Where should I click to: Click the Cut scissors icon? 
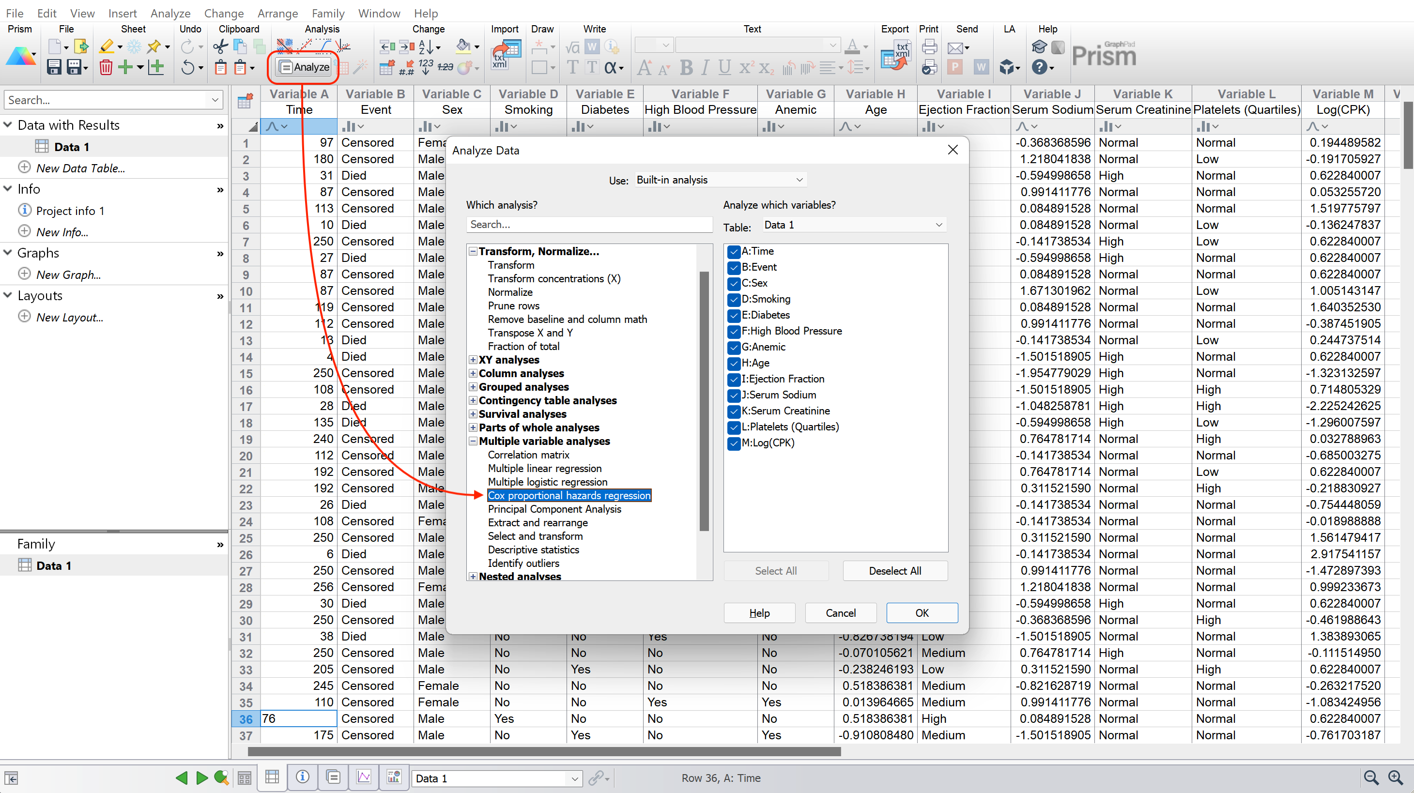point(221,46)
